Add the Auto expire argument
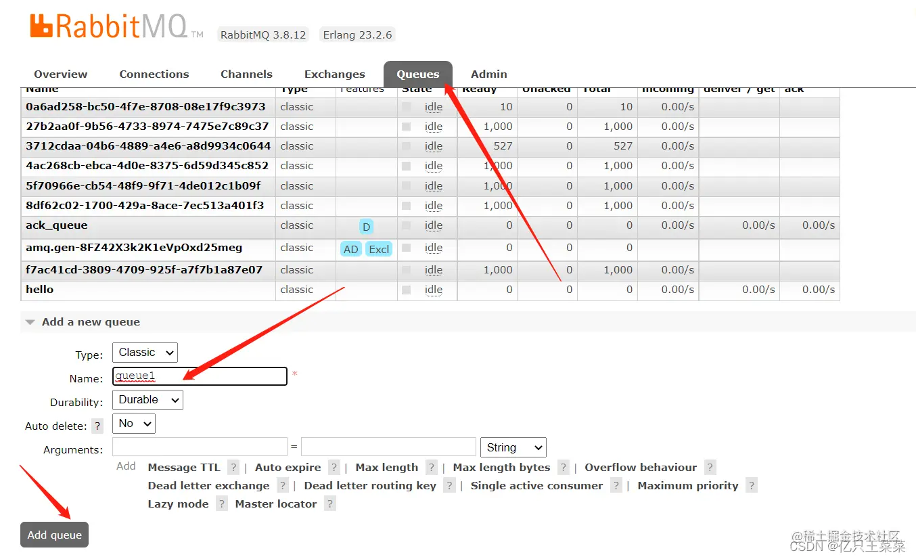The image size is (916, 559). [288, 468]
